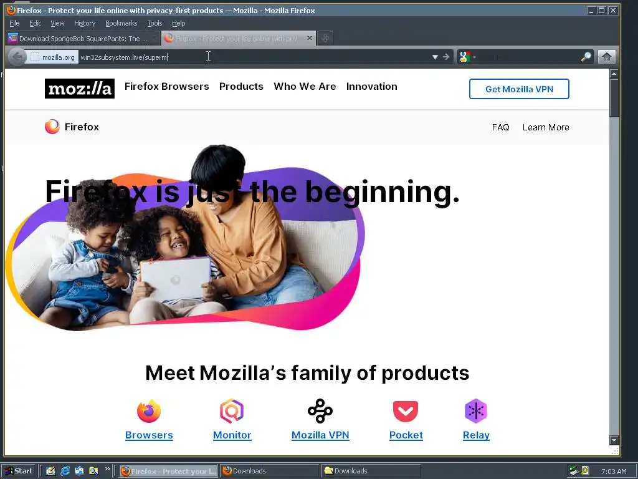Switch to Firefox Downloads taskbar window
This screenshot has height=479, width=638.
point(270,471)
